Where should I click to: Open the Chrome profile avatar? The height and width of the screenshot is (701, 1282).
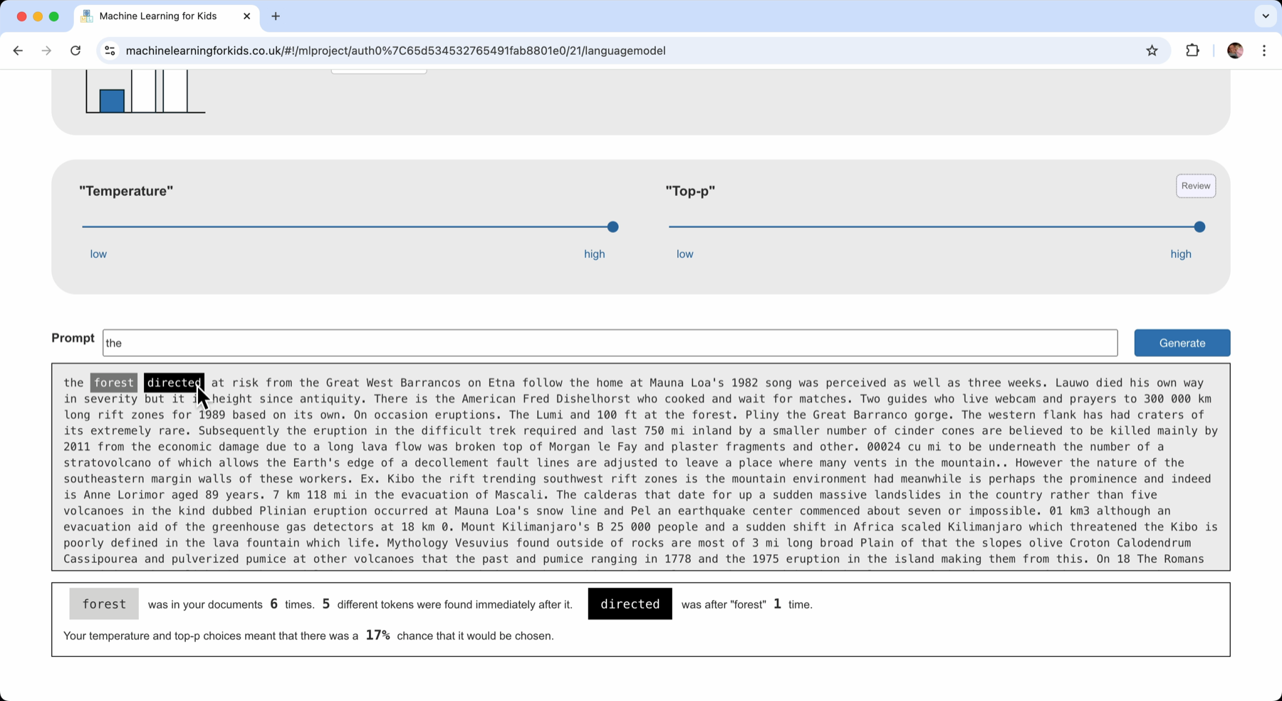[1235, 51]
